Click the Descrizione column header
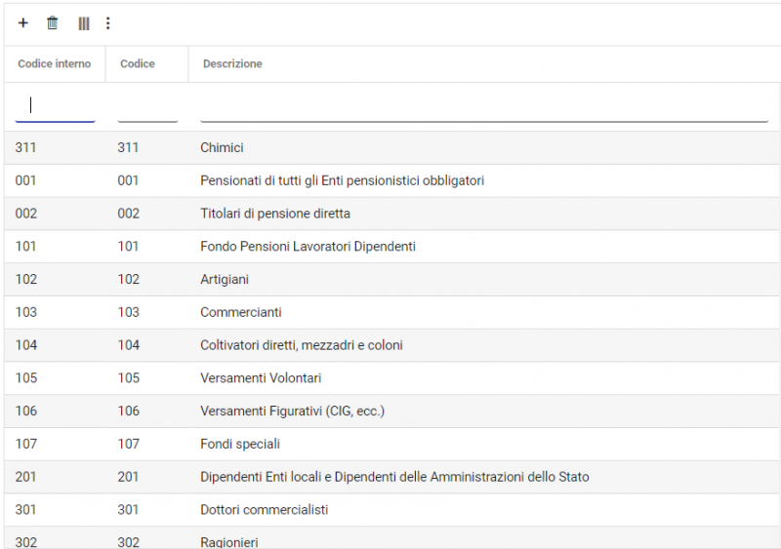This screenshot has height=549, width=781. 232,64
